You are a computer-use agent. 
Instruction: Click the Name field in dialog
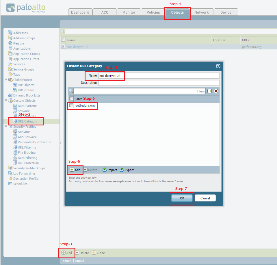coord(159,75)
